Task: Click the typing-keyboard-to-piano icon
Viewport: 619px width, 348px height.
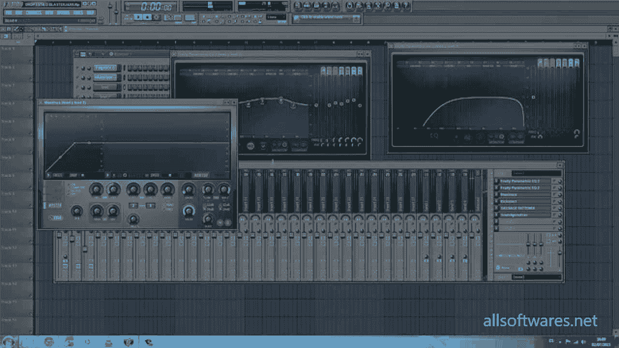Action: 190,18
